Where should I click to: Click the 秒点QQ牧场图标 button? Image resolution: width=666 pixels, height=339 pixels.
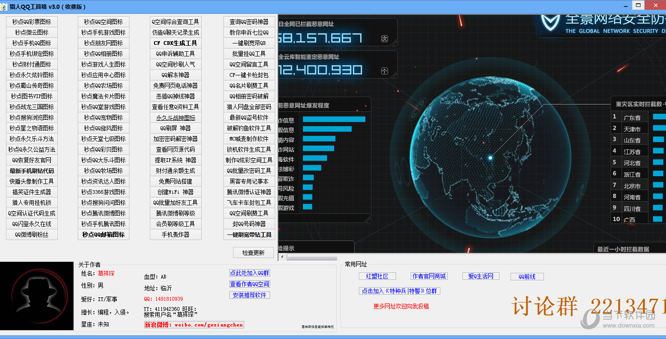point(104,171)
